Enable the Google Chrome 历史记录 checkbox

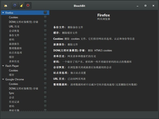pos(45,102)
